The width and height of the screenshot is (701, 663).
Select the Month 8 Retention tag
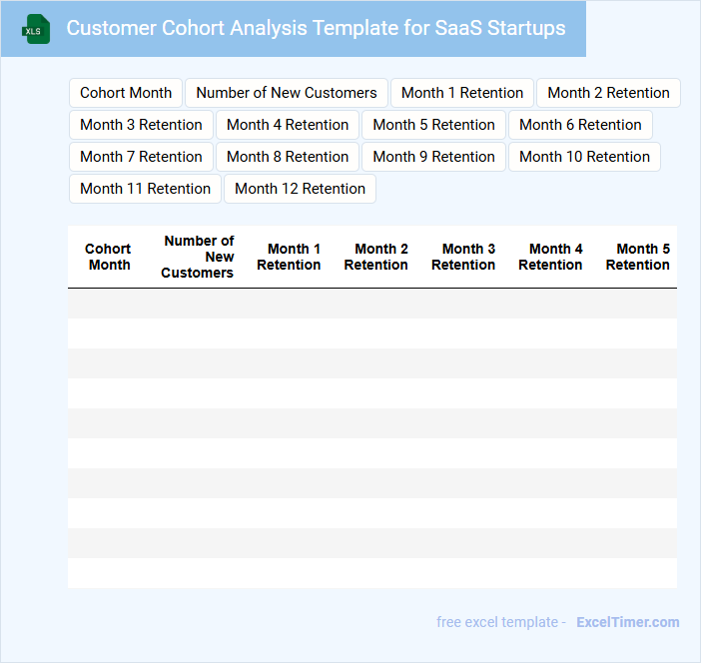click(x=288, y=157)
